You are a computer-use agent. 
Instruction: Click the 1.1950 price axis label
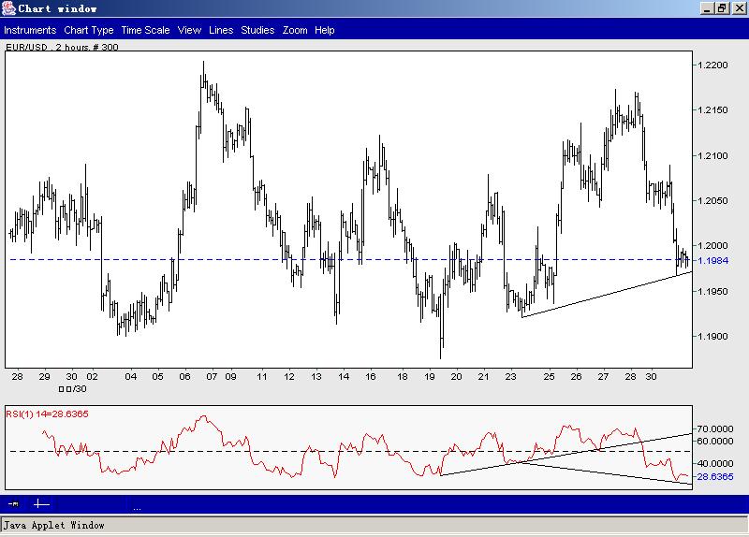click(713, 291)
